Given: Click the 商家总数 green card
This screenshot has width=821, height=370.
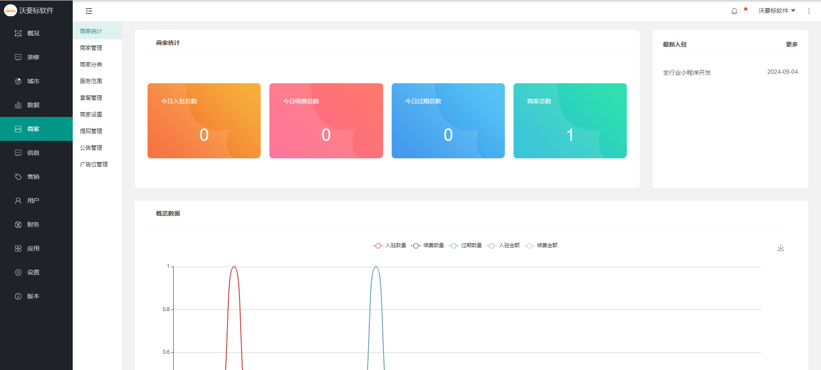Looking at the screenshot, I should pos(570,121).
